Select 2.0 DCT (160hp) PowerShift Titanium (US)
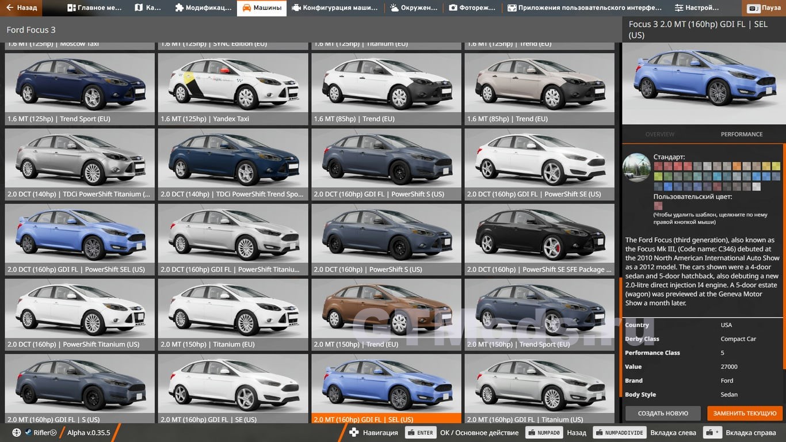Image resolution: width=786 pixels, height=442 pixels. (79, 315)
